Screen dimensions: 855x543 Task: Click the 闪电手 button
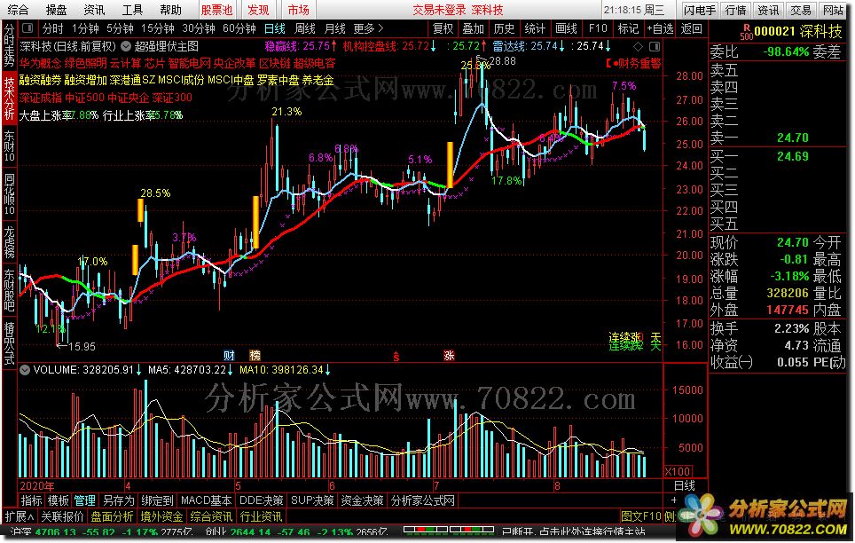point(700,10)
